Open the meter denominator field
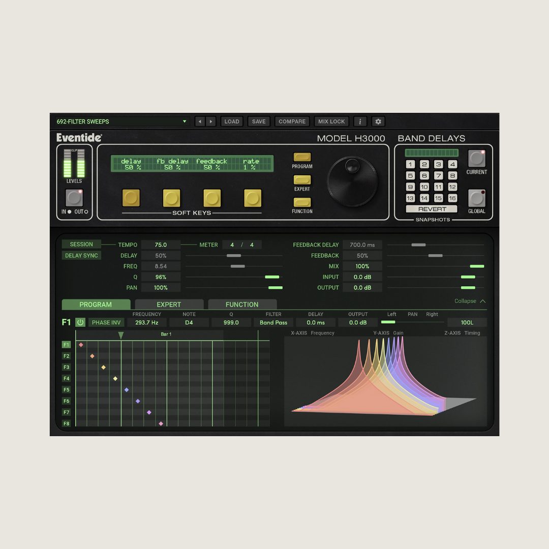The image size is (549, 549). (x=252, y=245)
